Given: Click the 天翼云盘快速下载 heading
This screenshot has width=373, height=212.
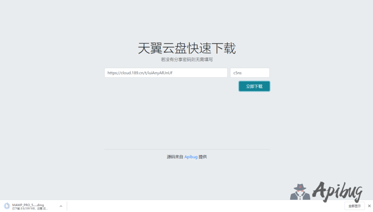Looking at the screenshot, I should coord(186,48).
